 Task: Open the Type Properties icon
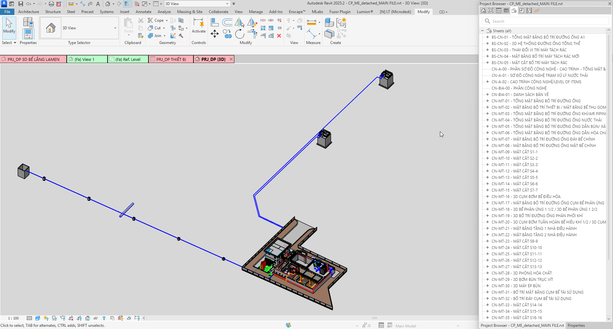click(28, 22)
